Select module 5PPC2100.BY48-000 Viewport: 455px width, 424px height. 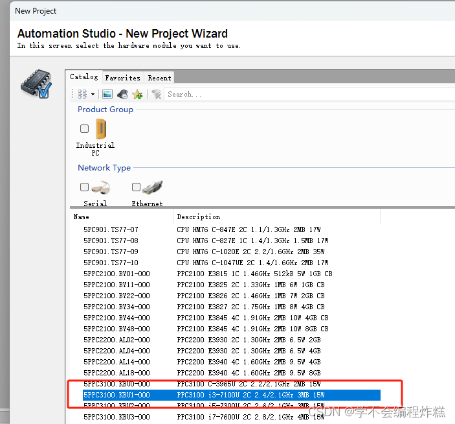click(x=117, y=329)
